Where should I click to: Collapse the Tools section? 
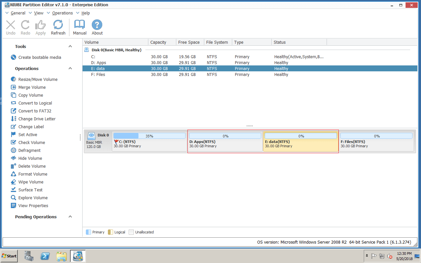pos(70,46)
